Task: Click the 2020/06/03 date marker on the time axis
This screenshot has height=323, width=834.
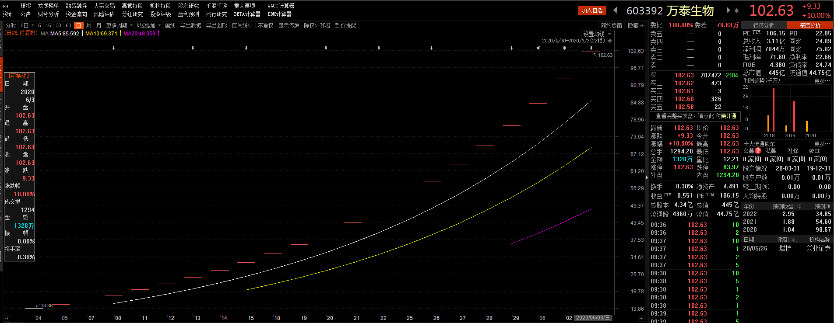Action: 593,318
